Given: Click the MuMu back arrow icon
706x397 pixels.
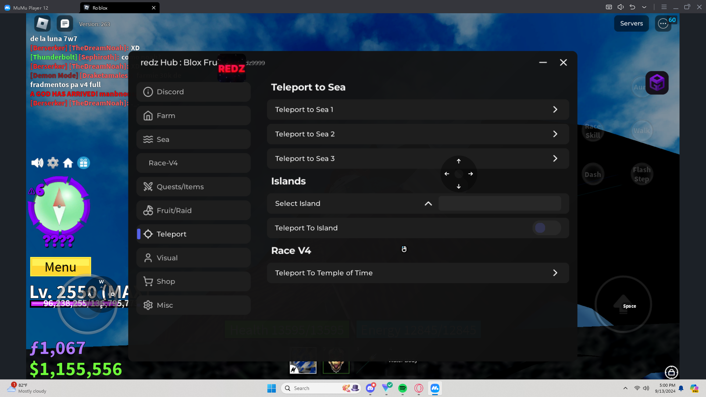Looking at the screenshot, I should [x=632, y=7].
